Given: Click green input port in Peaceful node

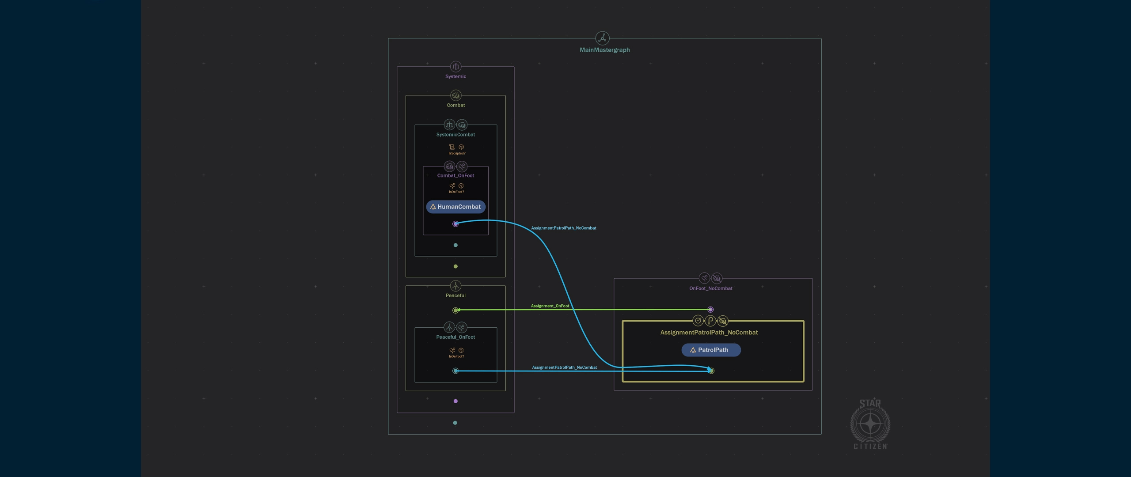Looking at the screenshot, I should [x=455, y=310].
